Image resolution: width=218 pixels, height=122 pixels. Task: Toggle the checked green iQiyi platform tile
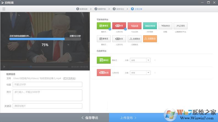coord(104,26)
